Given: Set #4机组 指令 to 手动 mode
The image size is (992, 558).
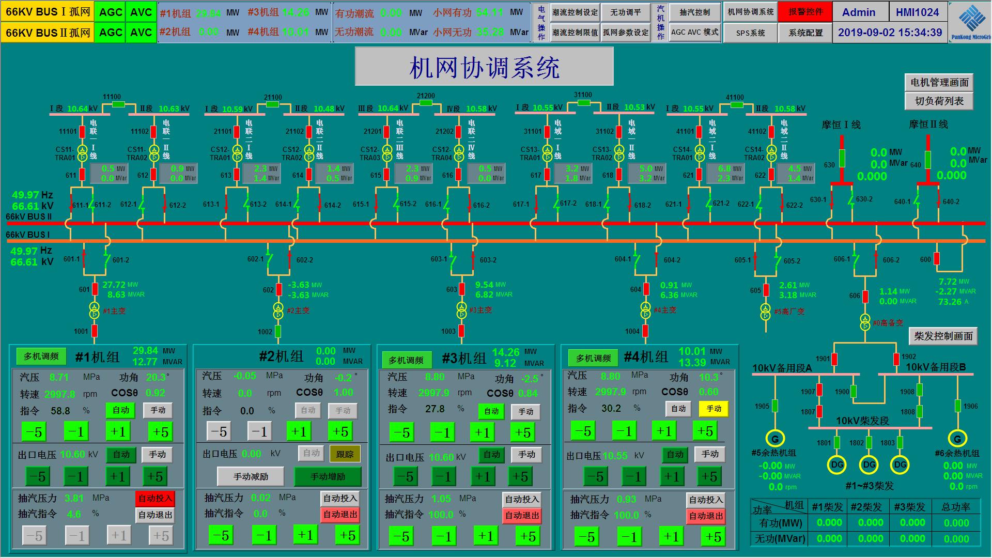Looking at the screenshot, I should (x=714, y=409).
